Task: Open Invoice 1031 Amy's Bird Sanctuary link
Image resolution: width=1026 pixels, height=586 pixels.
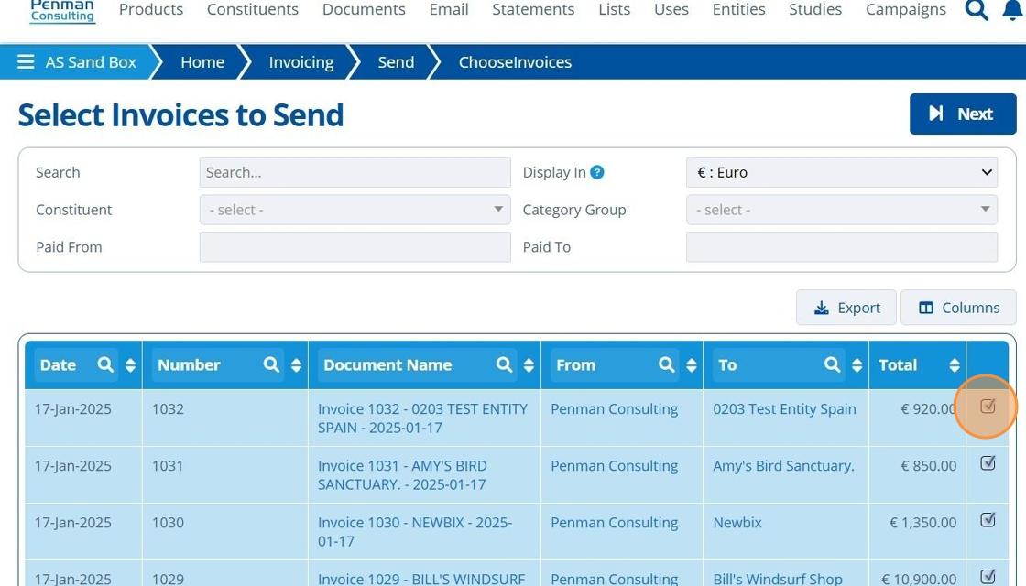Action: pyautogui.click(x=402, y=475)
